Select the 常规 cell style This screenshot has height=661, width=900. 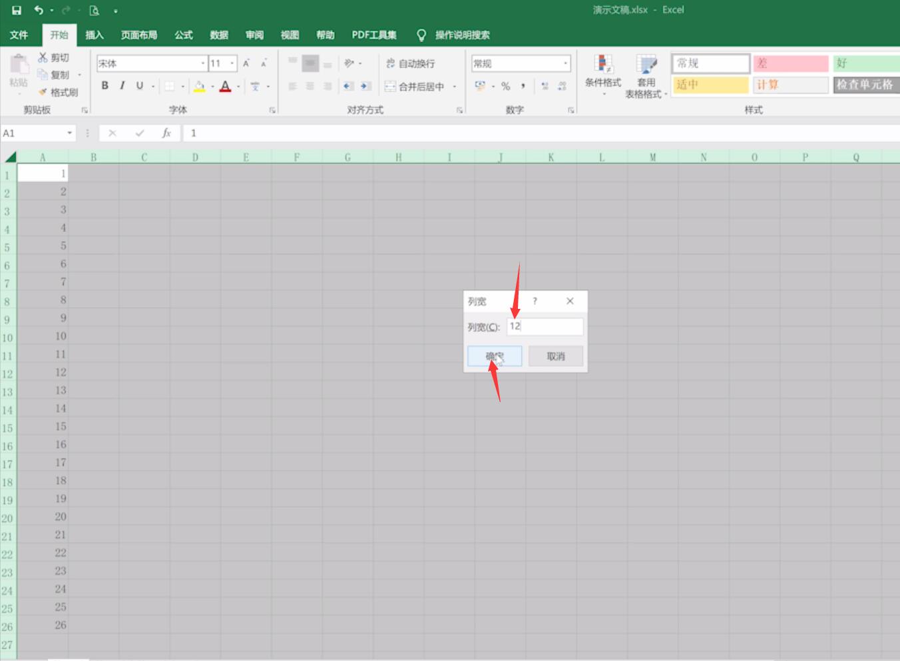(711, 63)
